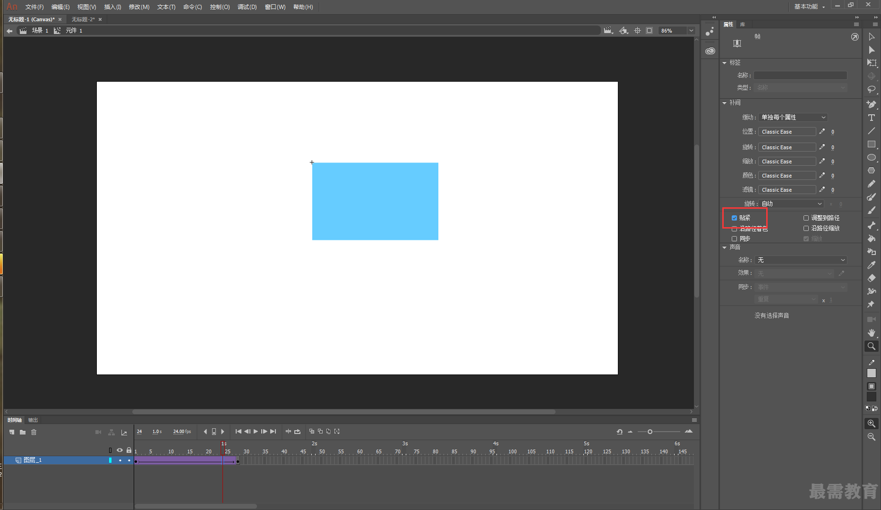Select the PolyStar polygon tool

[872, 170]
